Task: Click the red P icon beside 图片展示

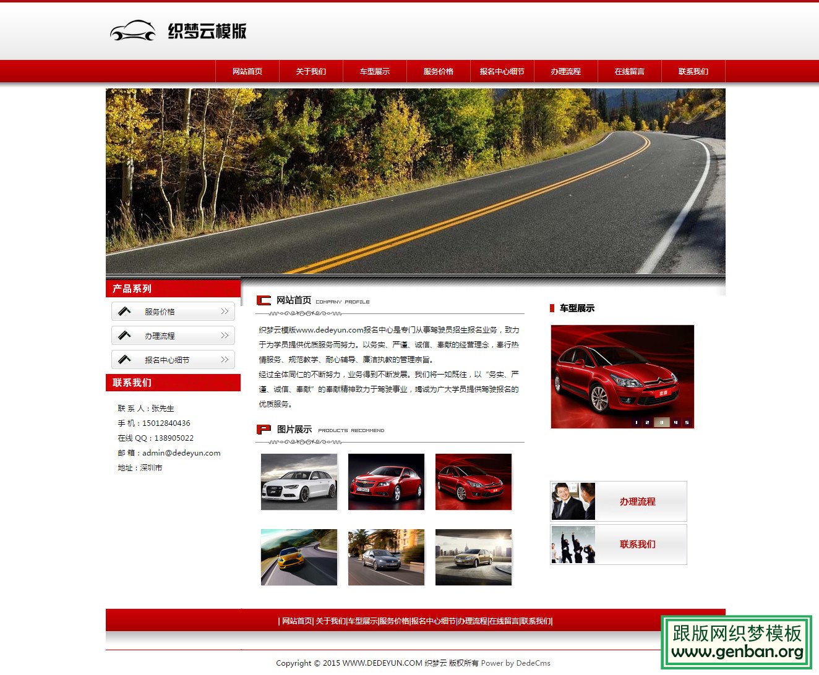Action: [x=264, y=429]
